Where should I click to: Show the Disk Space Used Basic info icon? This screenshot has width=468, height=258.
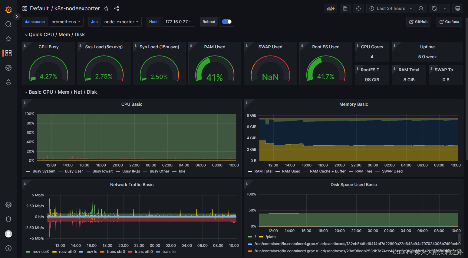coord(247,183)
